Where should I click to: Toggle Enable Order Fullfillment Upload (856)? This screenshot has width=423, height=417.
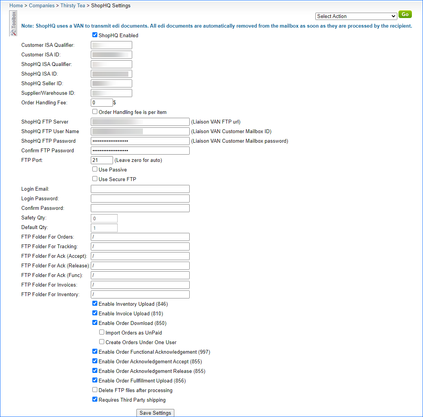coord(95,380)
